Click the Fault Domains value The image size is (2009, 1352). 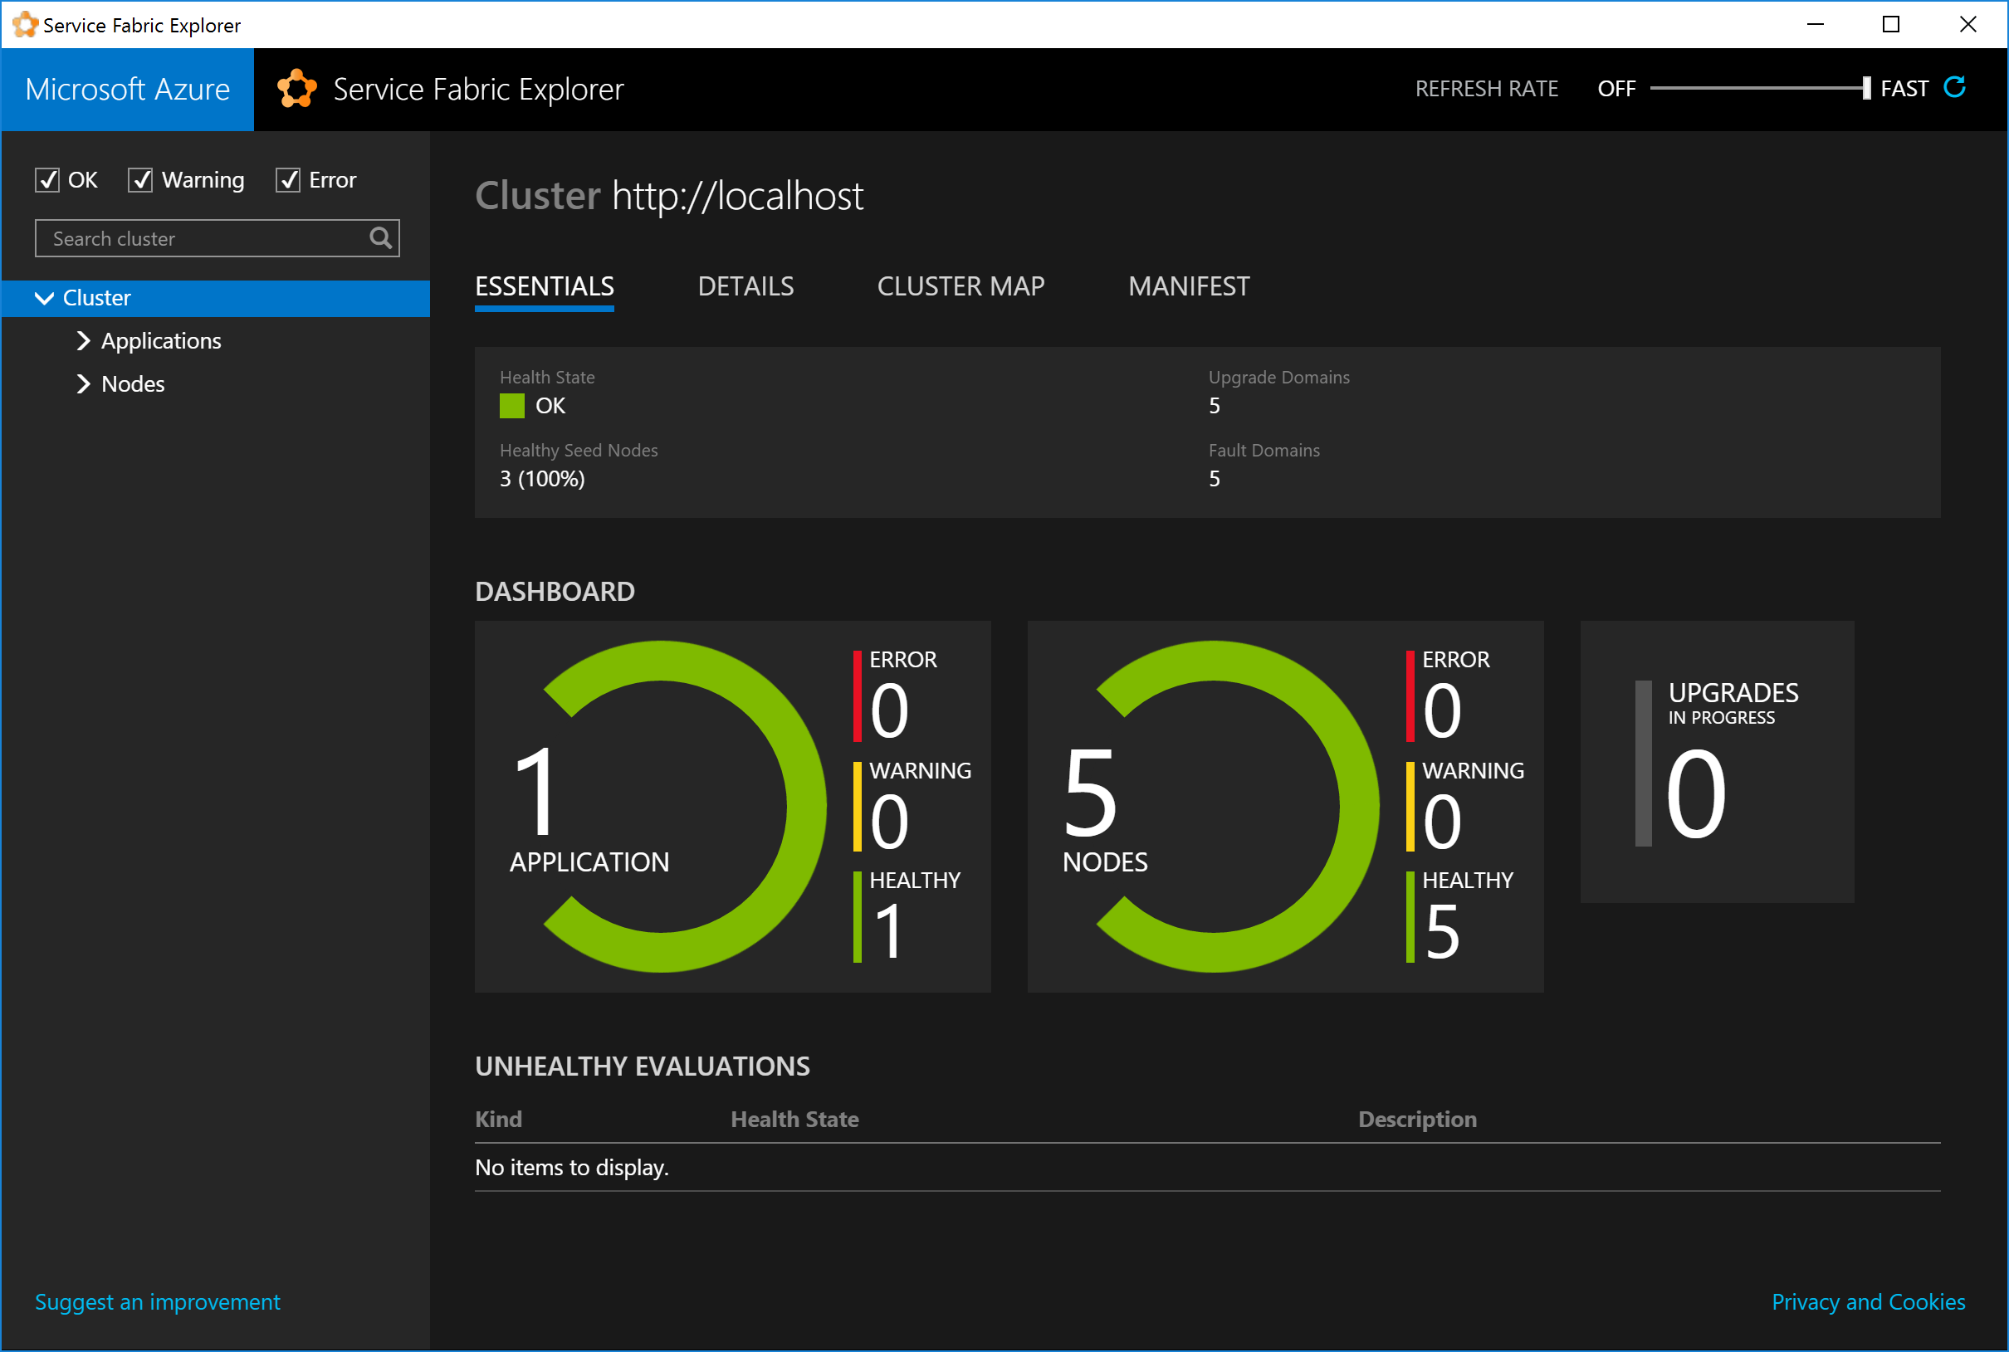pos(1214,479)
